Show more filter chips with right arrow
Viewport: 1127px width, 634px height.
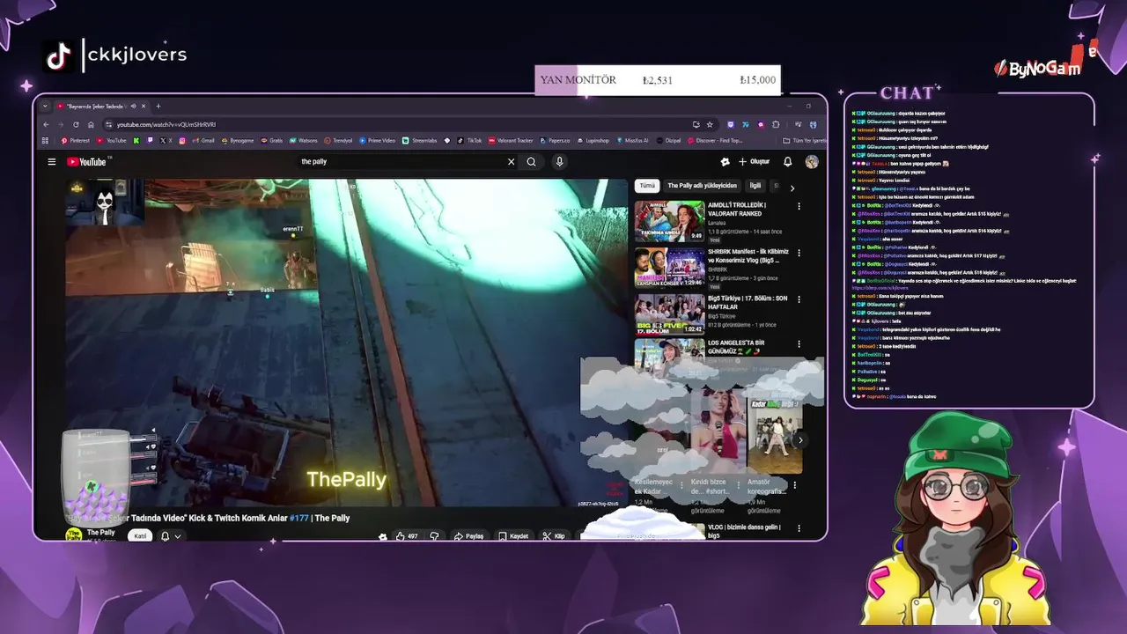(792, 188)
